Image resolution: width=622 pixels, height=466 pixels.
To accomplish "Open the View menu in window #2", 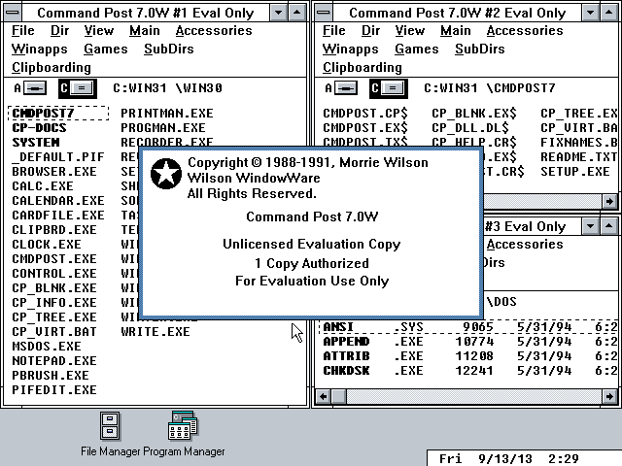I will (410, 30).
